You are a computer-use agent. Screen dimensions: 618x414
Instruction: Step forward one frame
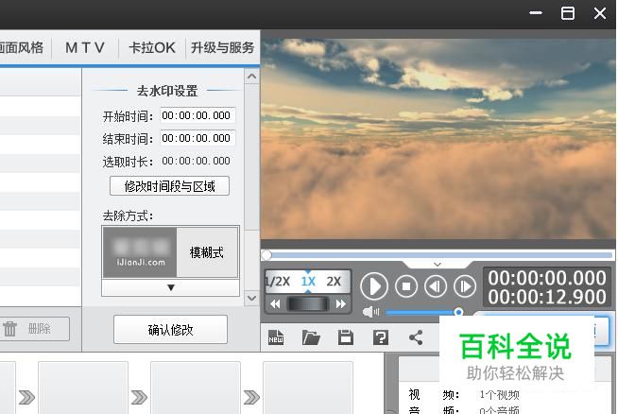point(465,286)
